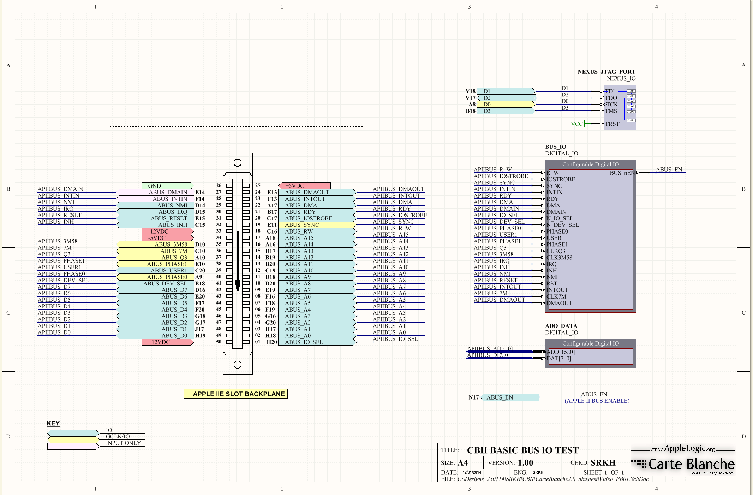Screen dimensions: 753x495
Task: Select the ABUS_IO_SEL port
Action: click(x=317, y=342)
